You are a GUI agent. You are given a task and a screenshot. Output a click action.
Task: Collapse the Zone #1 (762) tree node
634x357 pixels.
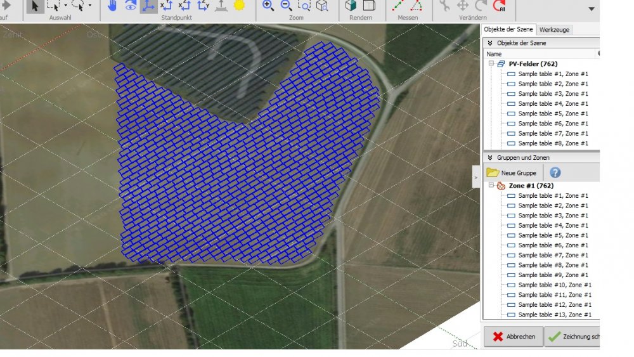491,186
